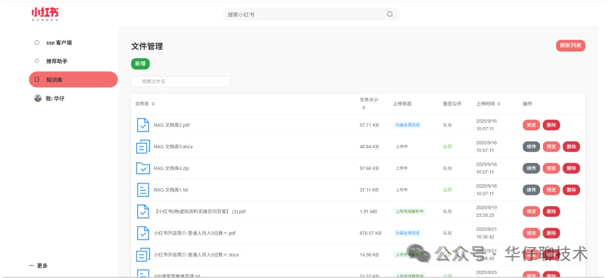Click the 小红书 logo
This screenshot has width=607, height=278.
[x=45, y=14]
